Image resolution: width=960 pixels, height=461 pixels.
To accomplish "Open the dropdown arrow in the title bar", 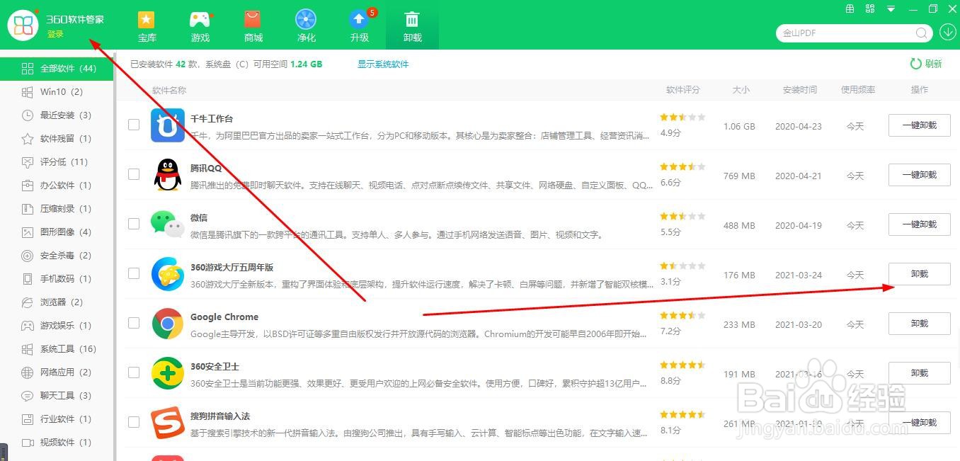I will [890, 8].
